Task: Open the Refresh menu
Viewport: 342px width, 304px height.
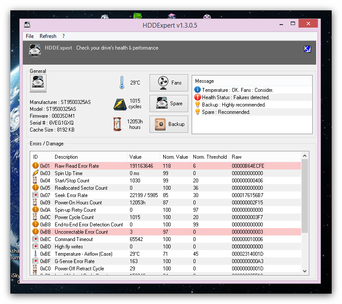Action: (48, 36)
